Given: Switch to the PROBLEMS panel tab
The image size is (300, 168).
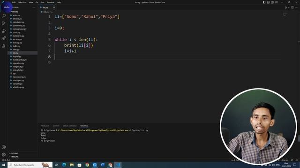Looking at the screenshot, I should click(x=45, y=126).
